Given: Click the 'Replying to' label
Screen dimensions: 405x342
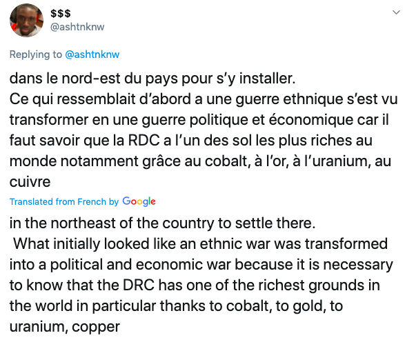Looking at the screenshot, I should pos(36,54).
